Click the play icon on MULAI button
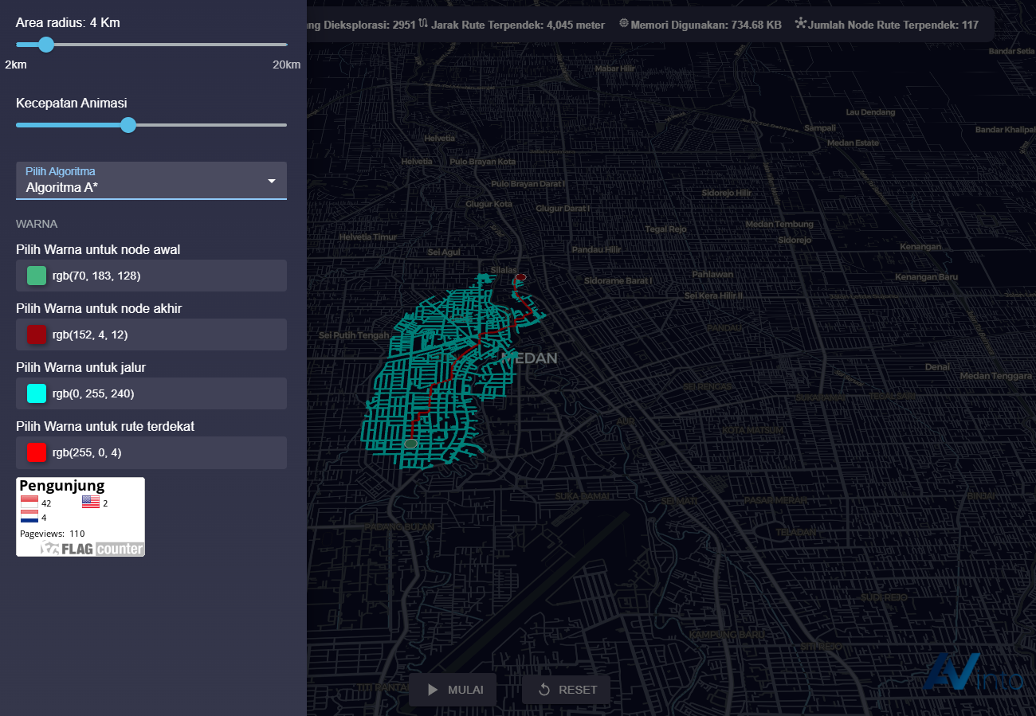The image size is (1036, 716). pyautogui.click(x=433, y=690)
